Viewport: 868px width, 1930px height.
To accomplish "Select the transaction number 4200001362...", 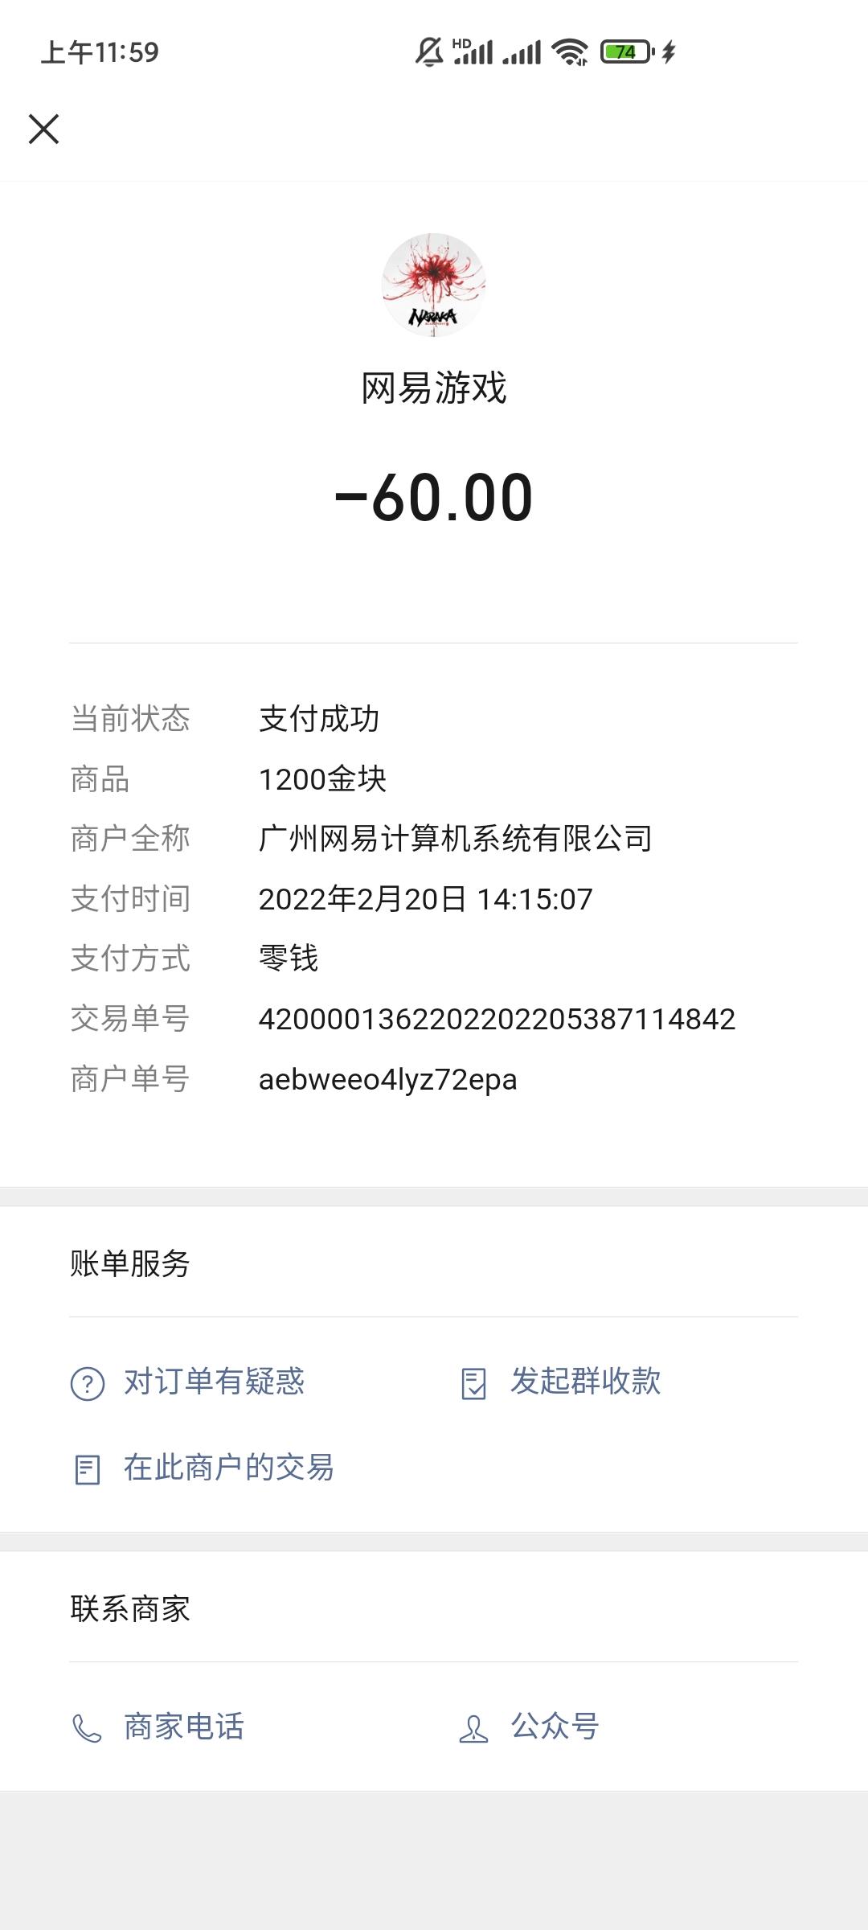I will (x=497, y=1020).
